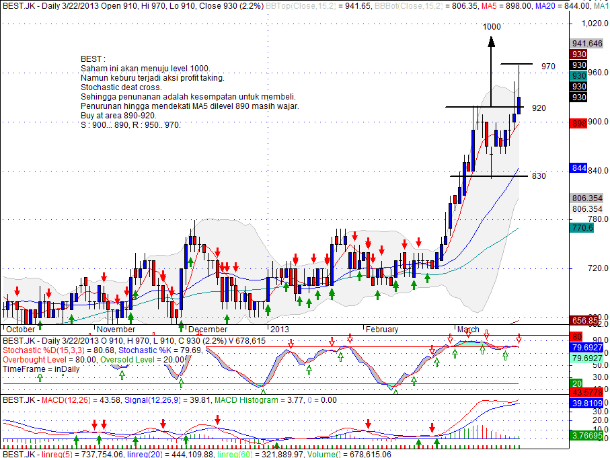This screenshot has height=458, width=610.
Task: Click the Stochastic %K = 79.69 label
Action: coord(160,350)
